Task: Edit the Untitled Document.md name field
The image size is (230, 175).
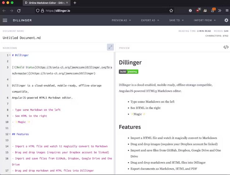Action: tap(22, 38)
